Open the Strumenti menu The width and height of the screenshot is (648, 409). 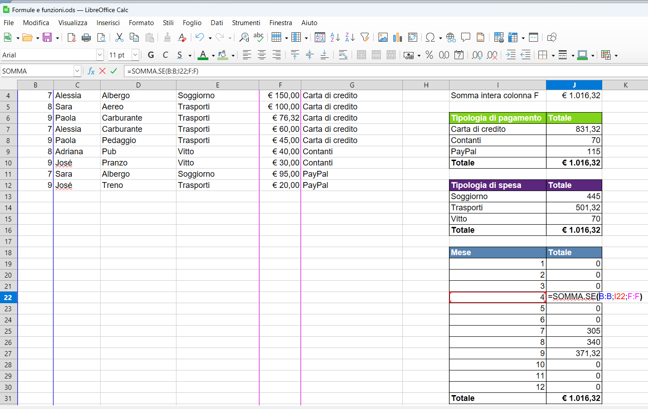[246, 23]
